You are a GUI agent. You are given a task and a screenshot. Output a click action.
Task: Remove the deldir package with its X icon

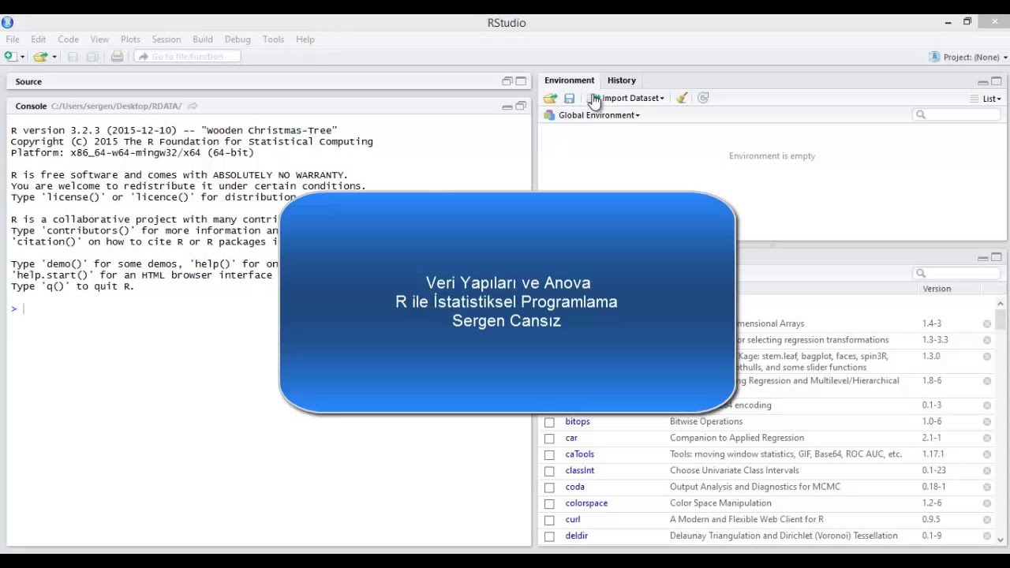(987, 536)
